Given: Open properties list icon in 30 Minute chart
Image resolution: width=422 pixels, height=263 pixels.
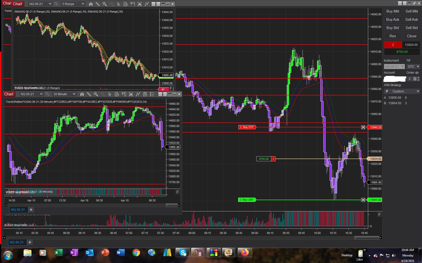Looking at the screenshot, I should tap(152, 94).
